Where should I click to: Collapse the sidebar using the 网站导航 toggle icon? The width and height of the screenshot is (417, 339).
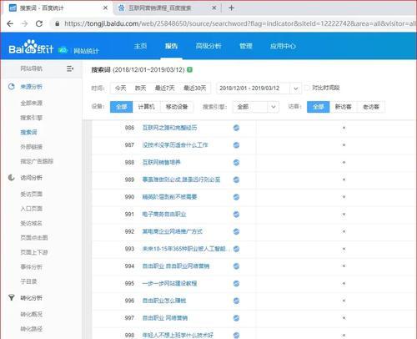pos(70,68)
